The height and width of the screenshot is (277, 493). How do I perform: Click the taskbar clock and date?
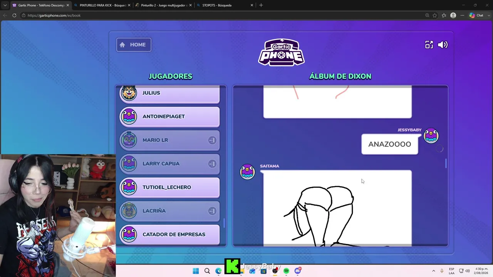coord(481,271)
